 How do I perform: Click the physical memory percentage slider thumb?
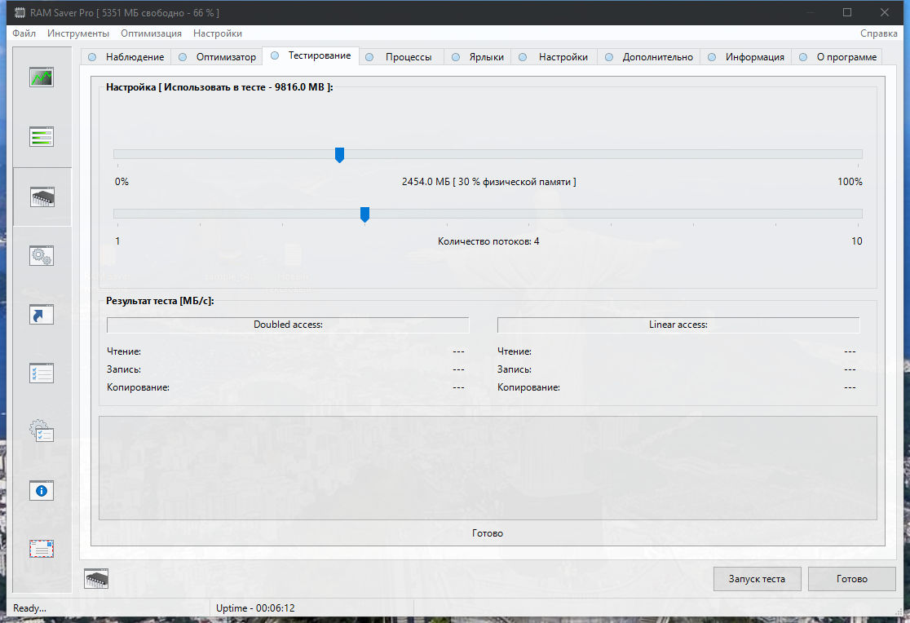pos(340,155)
